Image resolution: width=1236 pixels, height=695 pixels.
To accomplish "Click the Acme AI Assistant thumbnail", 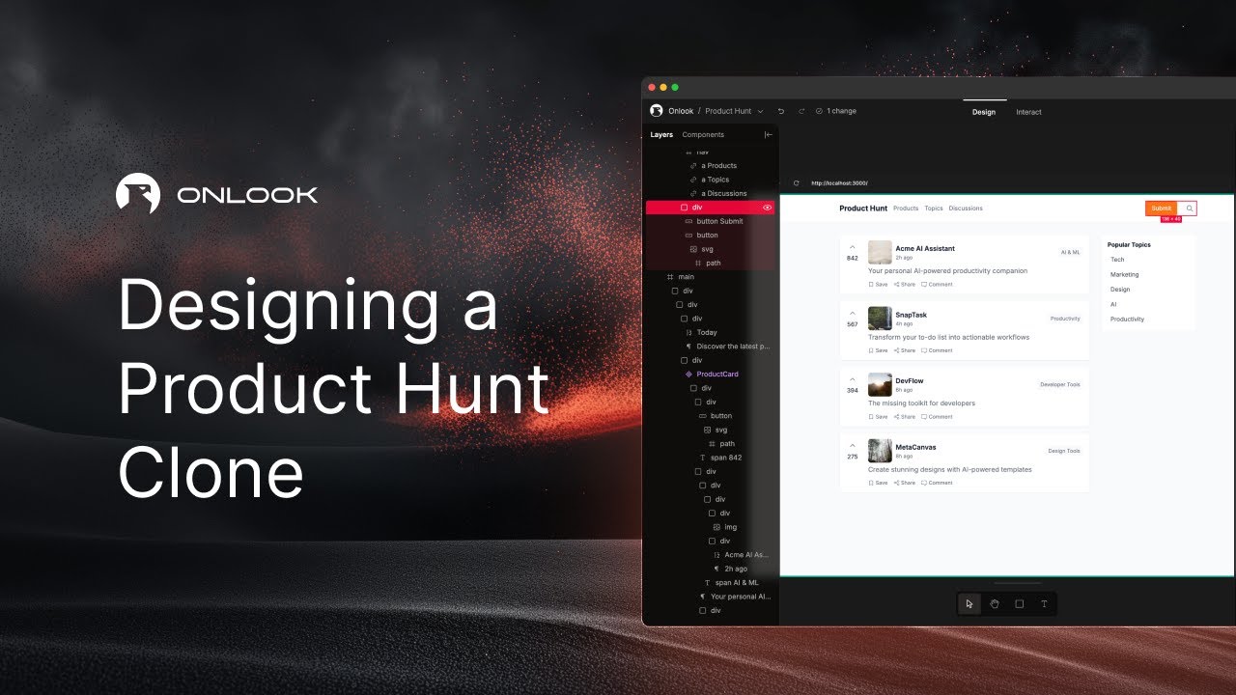I will (x=880, y=252).
